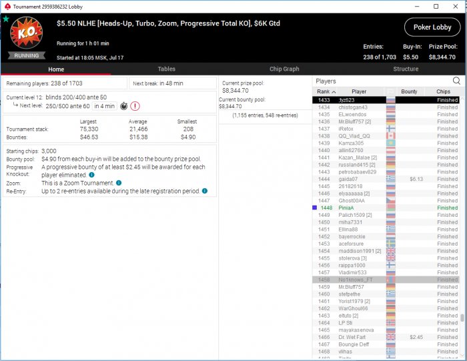Click the flag beside Mr.Bluff757 [2]
Image resolution: width=467 pixels, height=361 pixels.
390,121
